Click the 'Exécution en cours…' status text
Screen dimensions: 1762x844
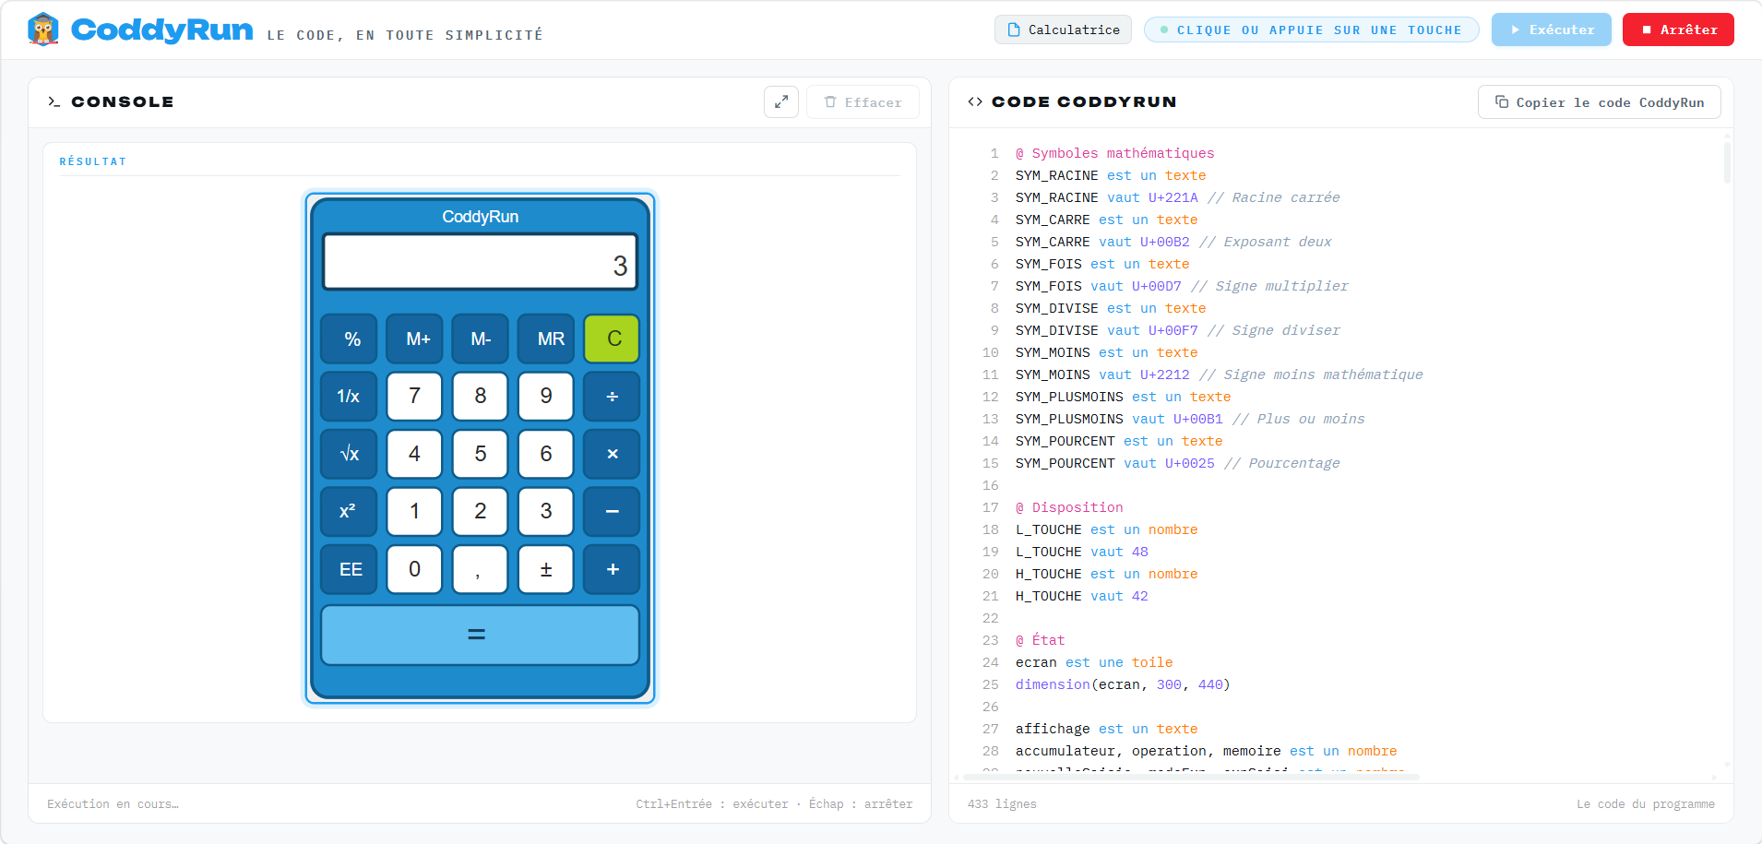(113, 804)
